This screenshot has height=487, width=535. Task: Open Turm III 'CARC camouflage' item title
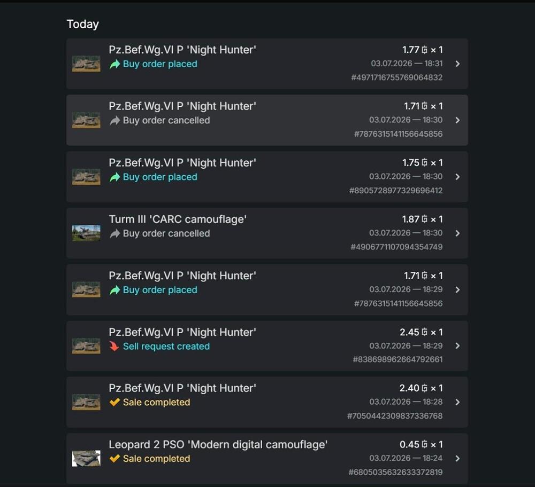point(178,219)
